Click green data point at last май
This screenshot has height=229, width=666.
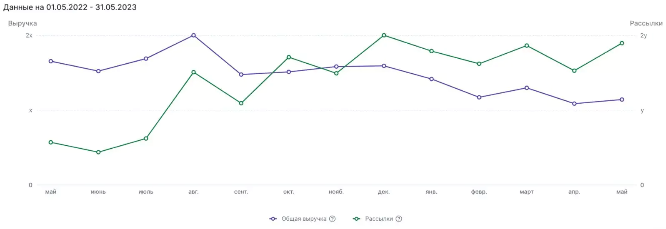(622, 43)
